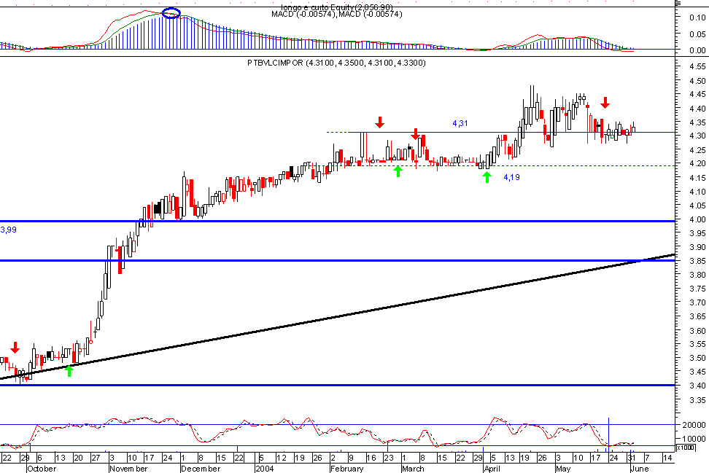Click the 4.20 price axis value
This screenshot has width=709, height=473.
tap(698, 163)
